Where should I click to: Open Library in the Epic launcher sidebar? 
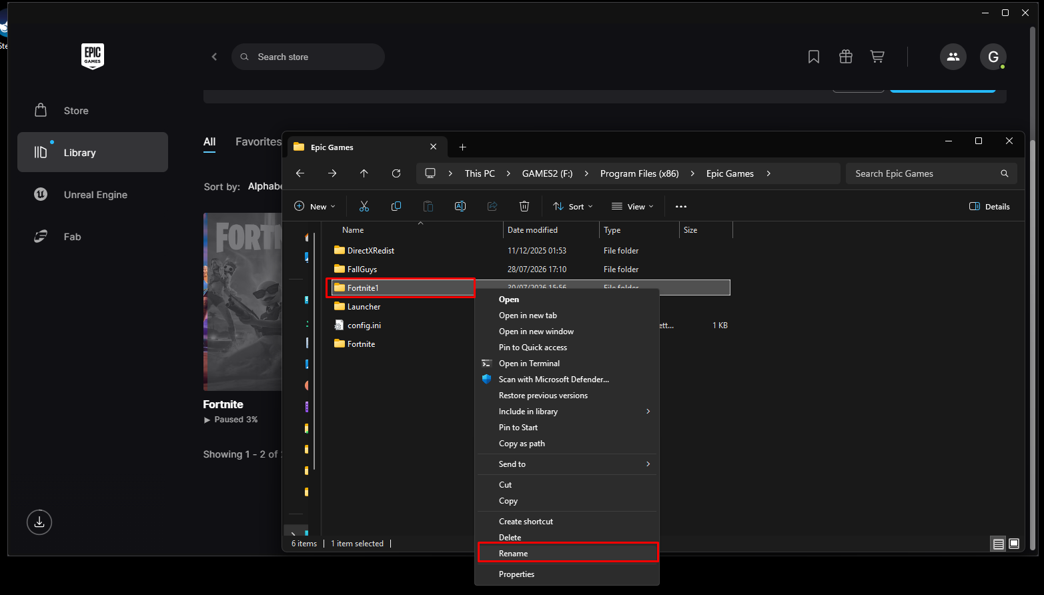tap(93, 152)
